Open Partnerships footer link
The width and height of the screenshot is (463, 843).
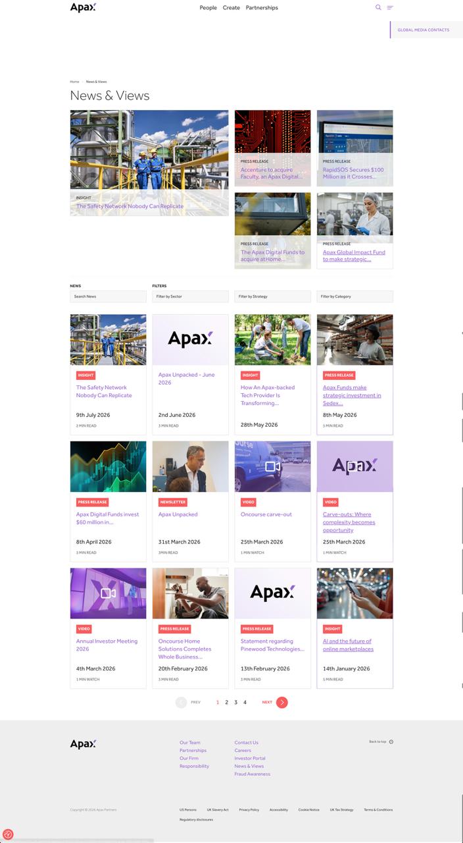click(x=193, y=750)
